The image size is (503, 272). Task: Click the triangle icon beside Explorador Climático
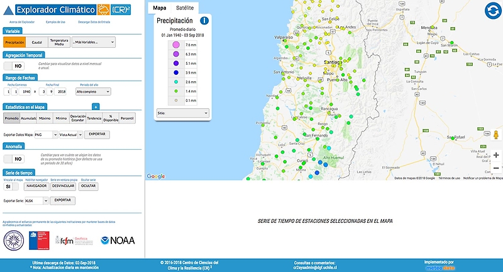coord(7,11)
